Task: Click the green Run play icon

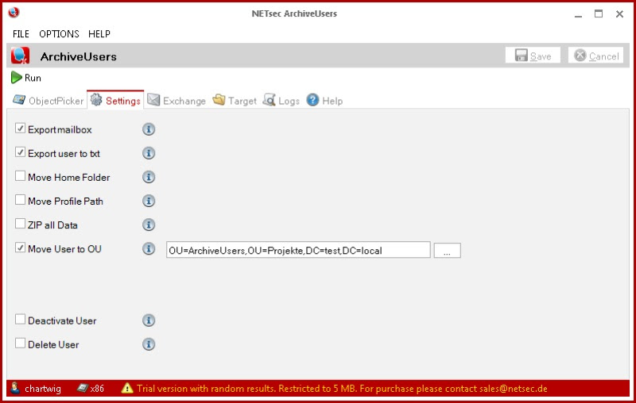Action: [16, 77]
